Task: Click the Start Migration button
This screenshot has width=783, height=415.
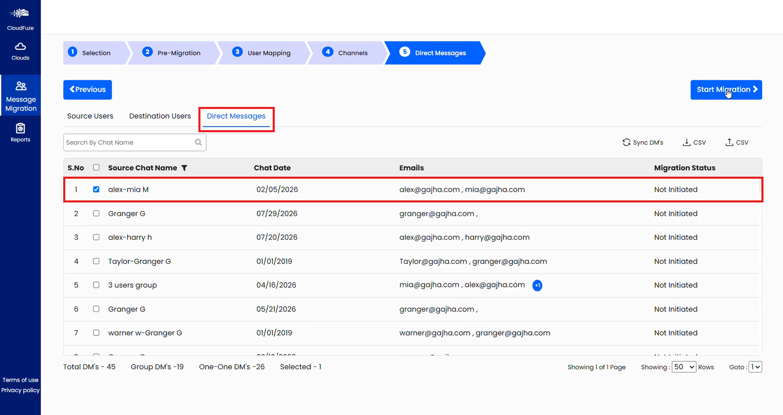Action: point(726,90)
